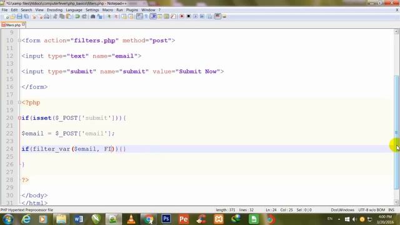Toggle Synchronize Vertical Scrolling icon
This screenshot has height=225, width=400.
pos(124,17)
